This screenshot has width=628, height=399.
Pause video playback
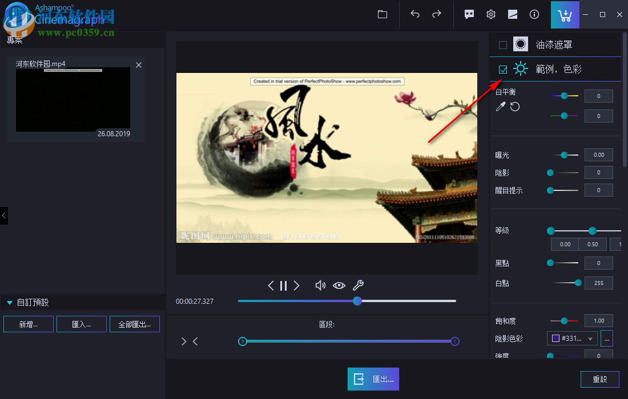(283, 286)
